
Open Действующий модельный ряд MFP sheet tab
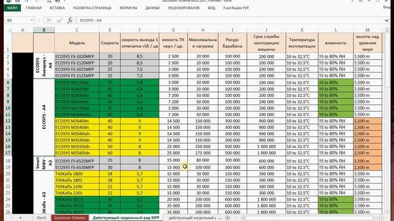126,218
